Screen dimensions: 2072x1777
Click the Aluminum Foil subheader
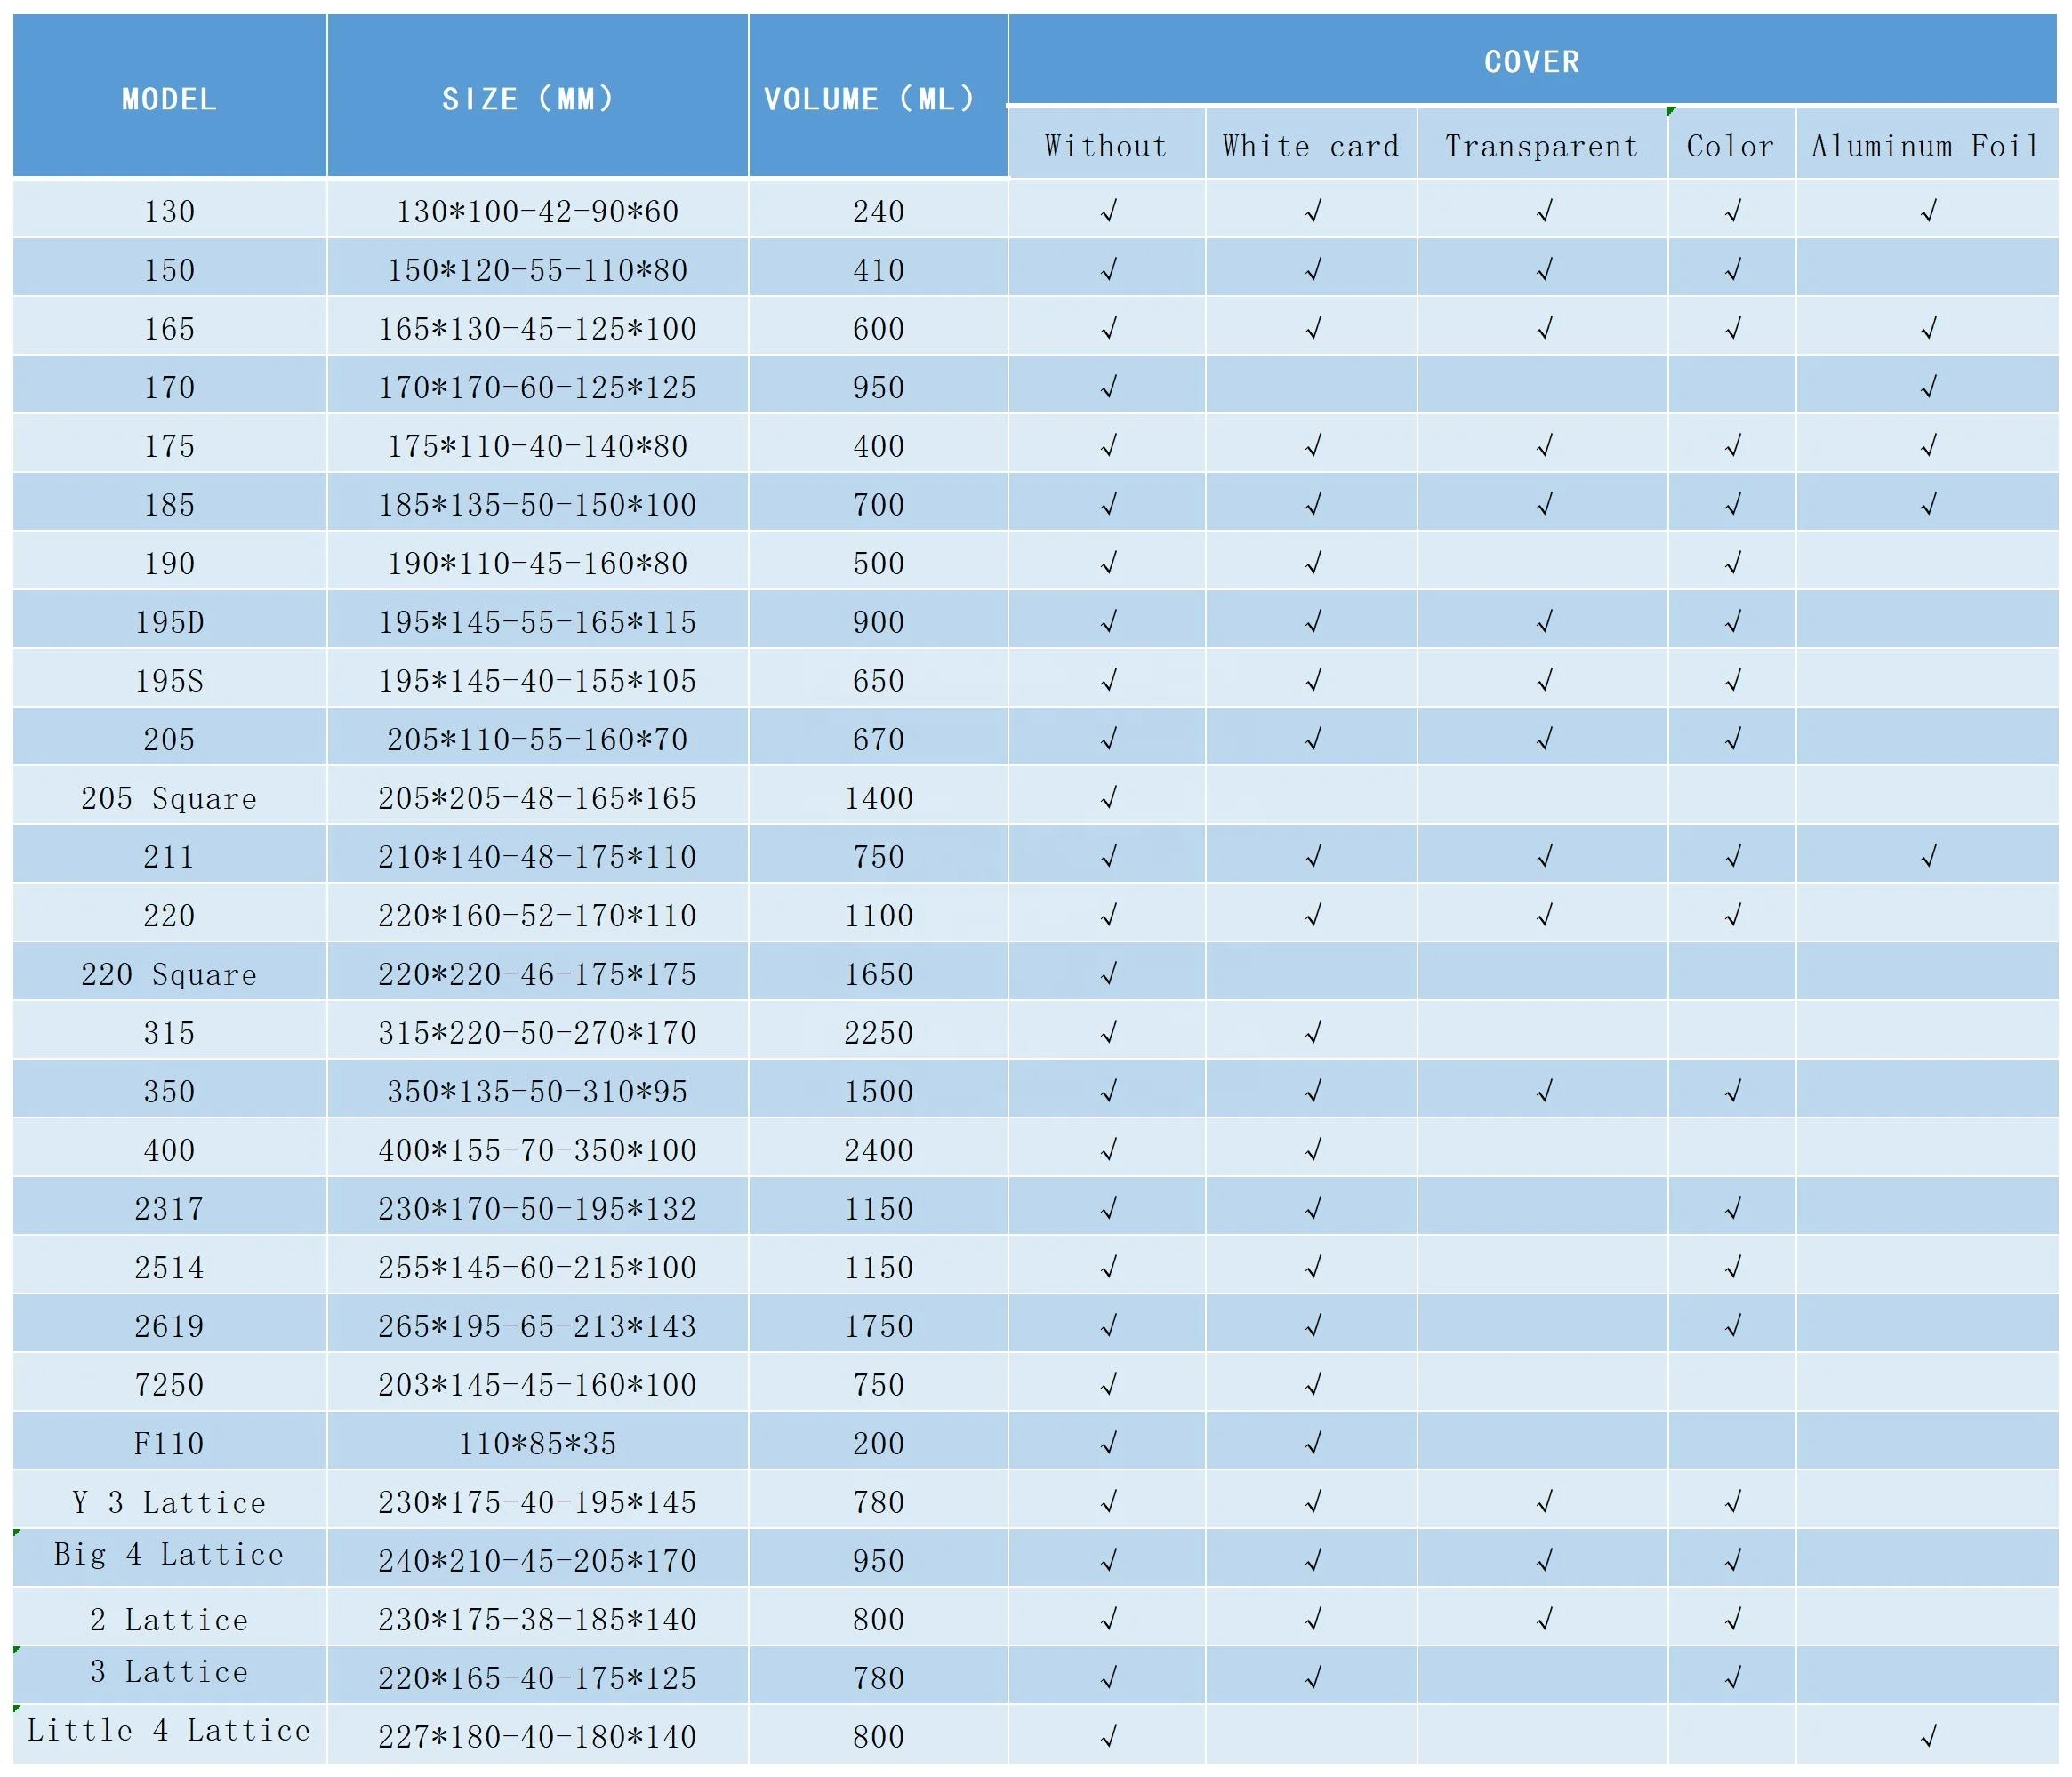[1925, 146]
